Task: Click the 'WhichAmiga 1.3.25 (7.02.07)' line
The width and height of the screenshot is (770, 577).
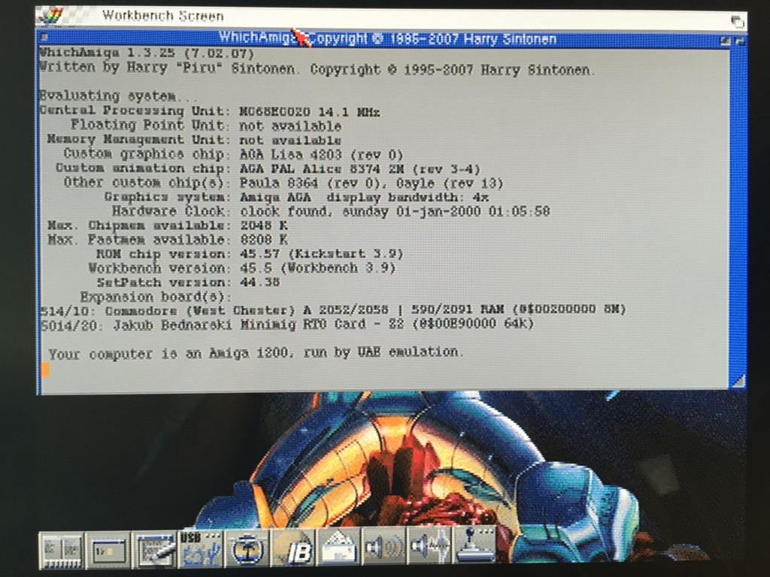Action: [147, 53]
